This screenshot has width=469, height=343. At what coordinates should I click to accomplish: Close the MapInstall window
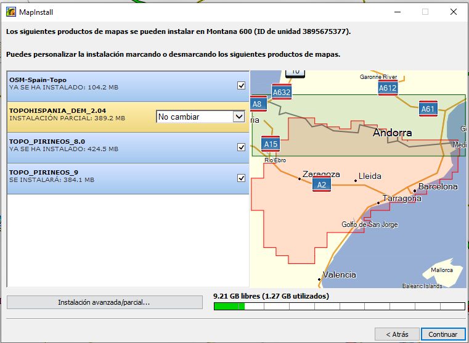[x=454, y=12]
